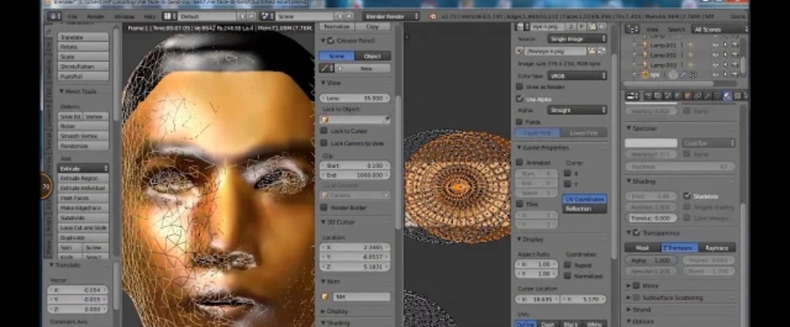Image resolution: width=790 pixels, height=327 pixels.
Task: Open the info editor type selector icon
Action: tap(55, 16)
